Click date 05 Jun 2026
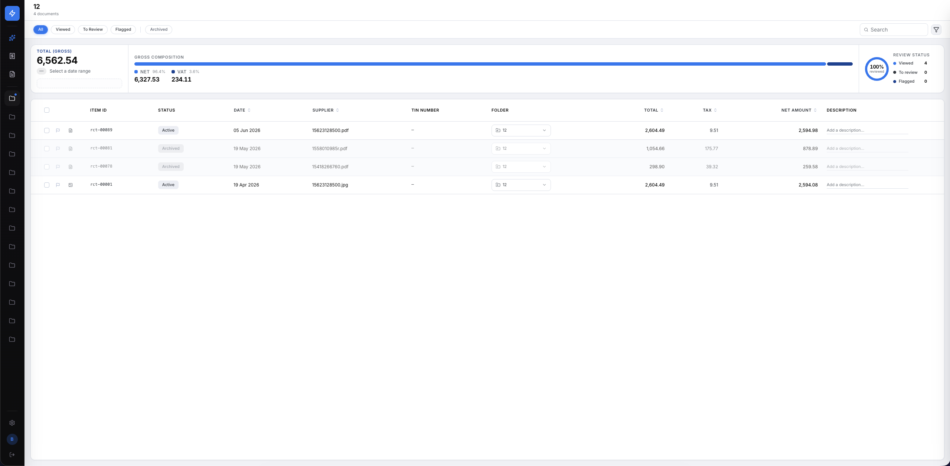The width and height of the screenshot is (950, 466). (247, 130)
